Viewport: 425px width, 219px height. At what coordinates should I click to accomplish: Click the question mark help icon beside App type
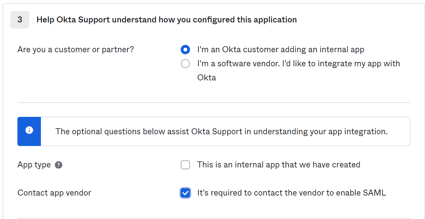(59, 165)
